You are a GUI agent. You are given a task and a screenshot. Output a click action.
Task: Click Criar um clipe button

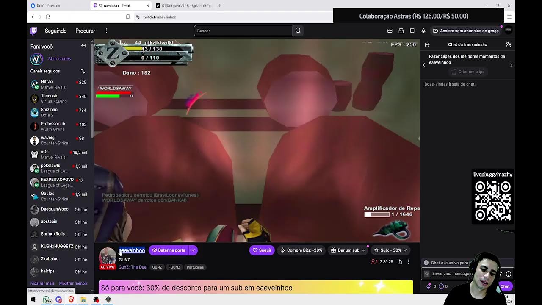tap(468, 72)
